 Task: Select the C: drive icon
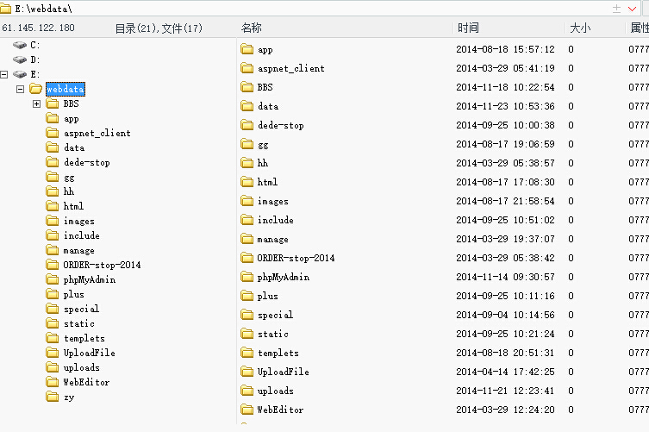[20, 45]
